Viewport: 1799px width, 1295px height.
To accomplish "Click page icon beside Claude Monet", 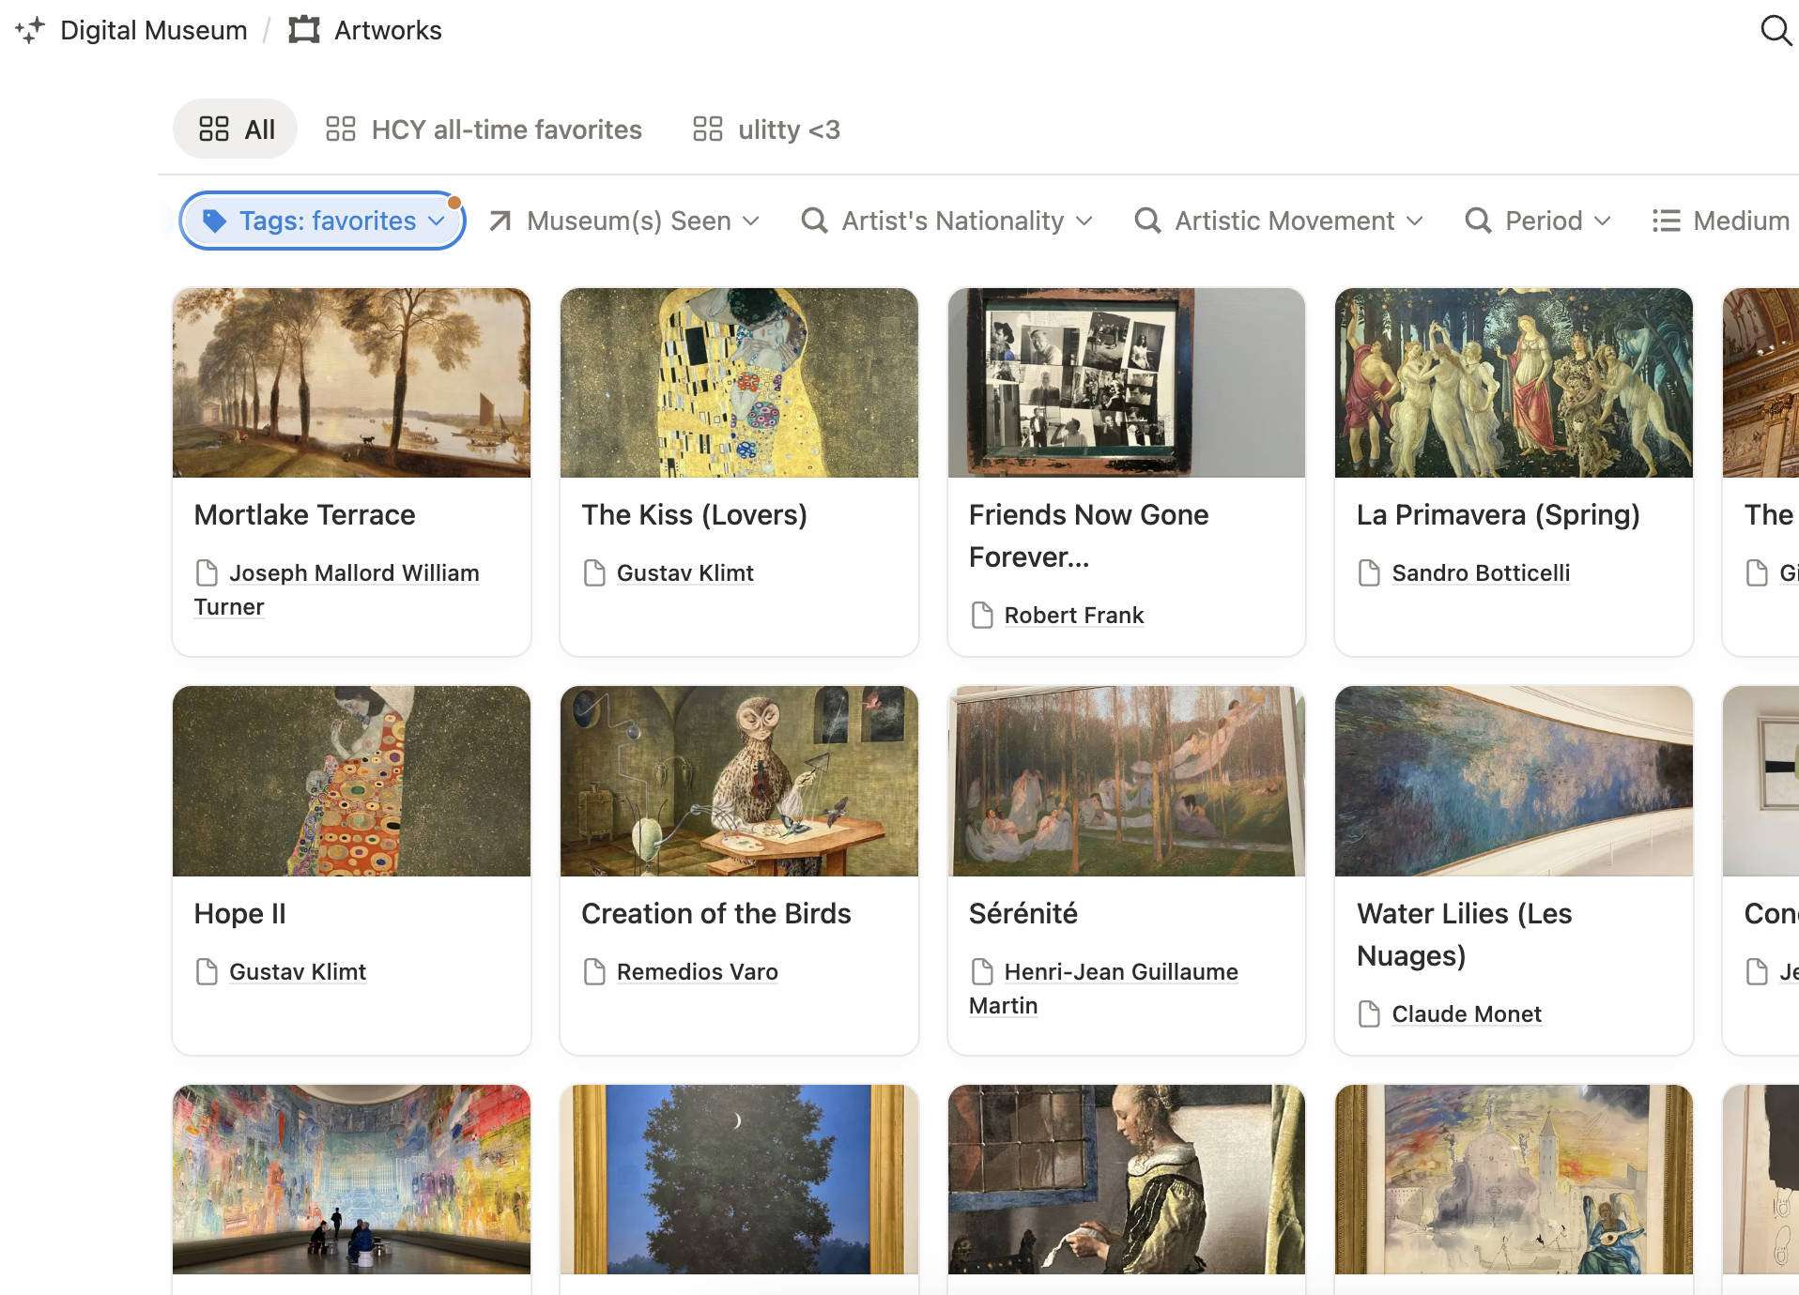I will click(x=1370, y=1013).
